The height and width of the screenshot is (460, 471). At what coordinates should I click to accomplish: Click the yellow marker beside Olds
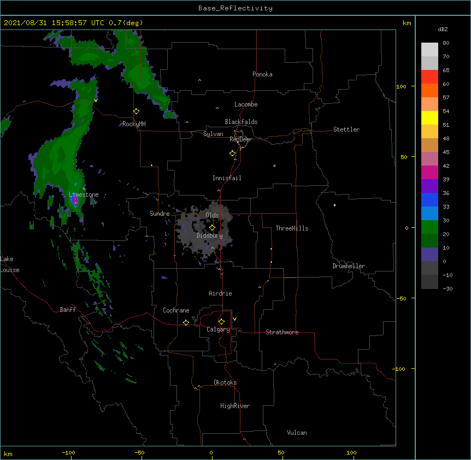click(212, 228)
